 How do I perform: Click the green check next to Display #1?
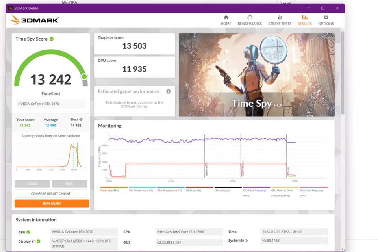click(x=39, y=241)
